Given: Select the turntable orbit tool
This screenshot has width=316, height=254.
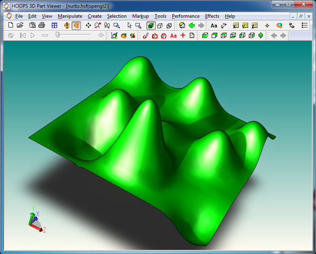Looking at the screenshot, I should pos(67,25).
